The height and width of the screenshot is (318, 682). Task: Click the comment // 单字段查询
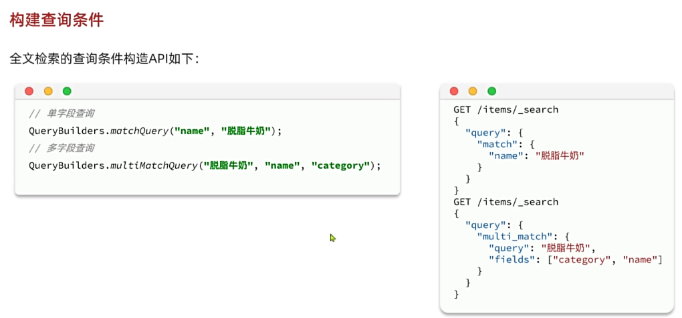pyautogui.click(x=62, y=114)
